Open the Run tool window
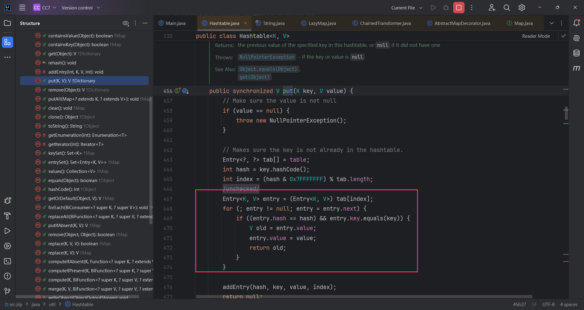The image size is (584, 310). coord(7,231)
